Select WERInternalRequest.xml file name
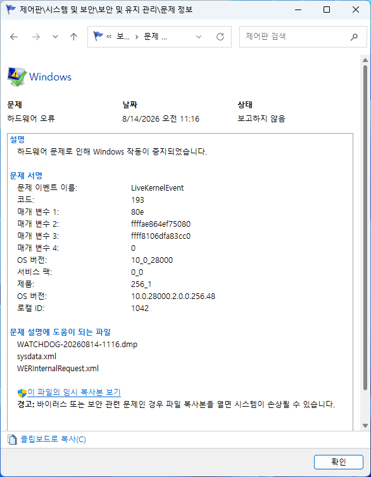The height and width of the screenshot is (477, 371). pos(58,369)
